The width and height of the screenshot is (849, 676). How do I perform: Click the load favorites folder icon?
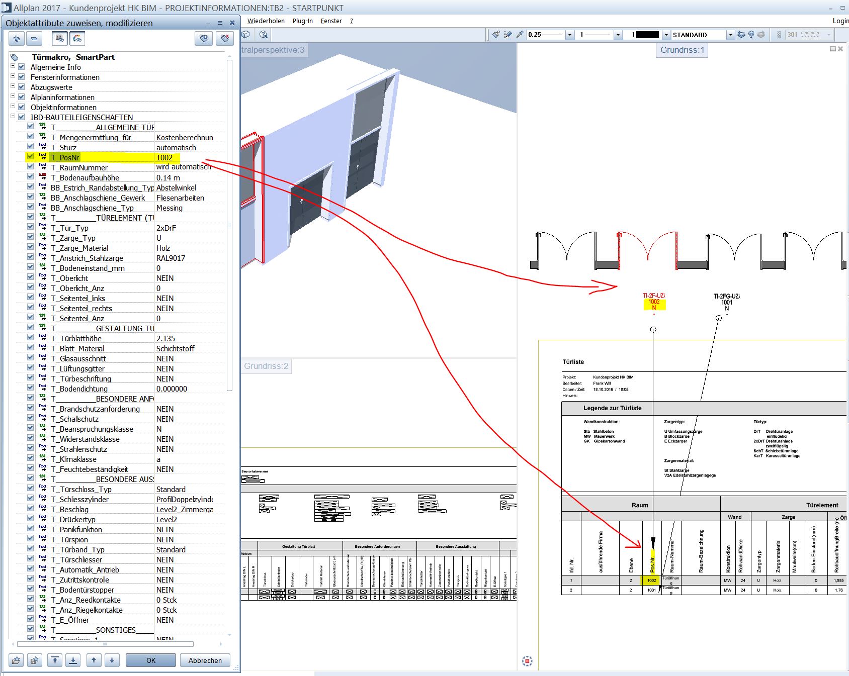[17, 660]
